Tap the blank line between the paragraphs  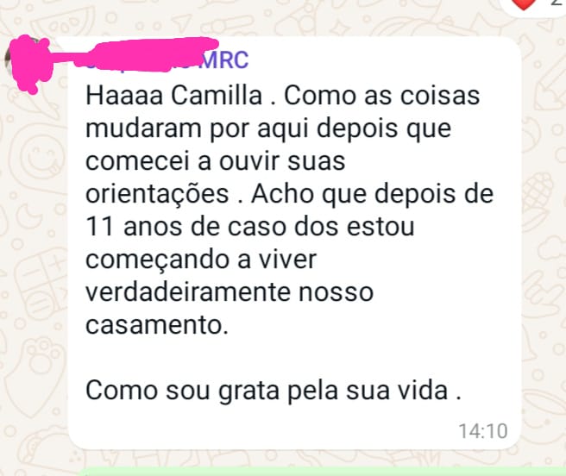pos(289,358)
